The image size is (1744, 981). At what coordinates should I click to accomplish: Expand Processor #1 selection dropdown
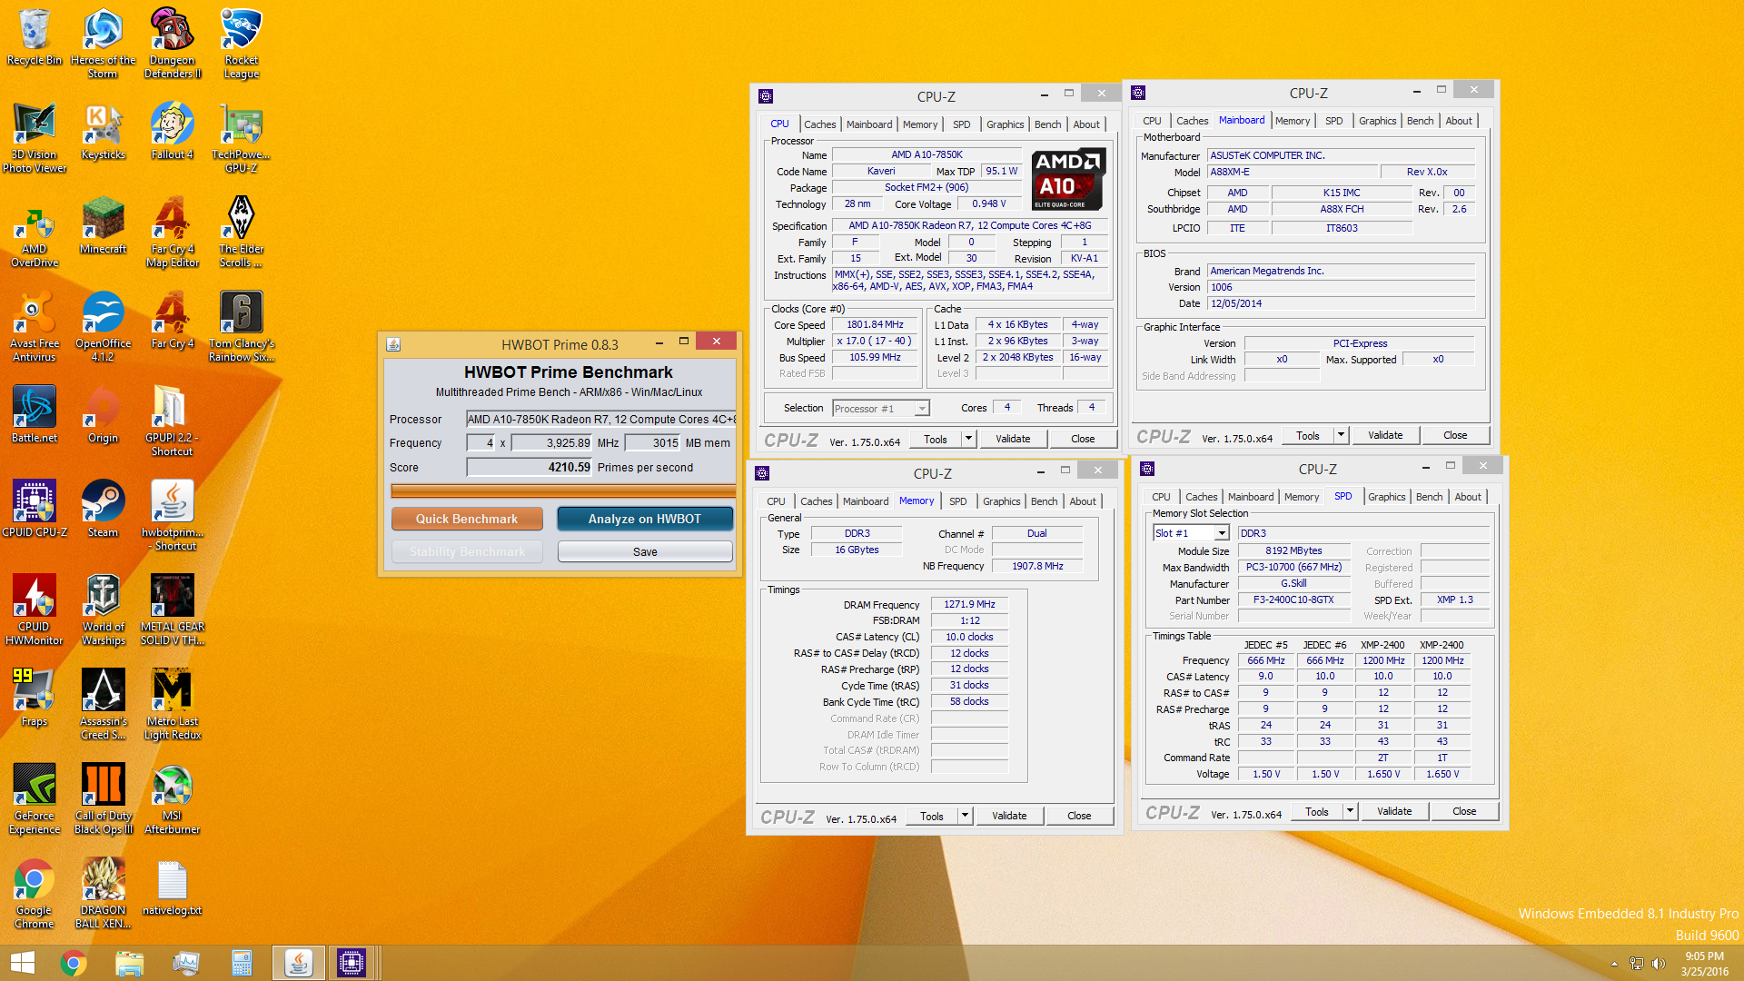pyautogui.click(x=922, y=409)
